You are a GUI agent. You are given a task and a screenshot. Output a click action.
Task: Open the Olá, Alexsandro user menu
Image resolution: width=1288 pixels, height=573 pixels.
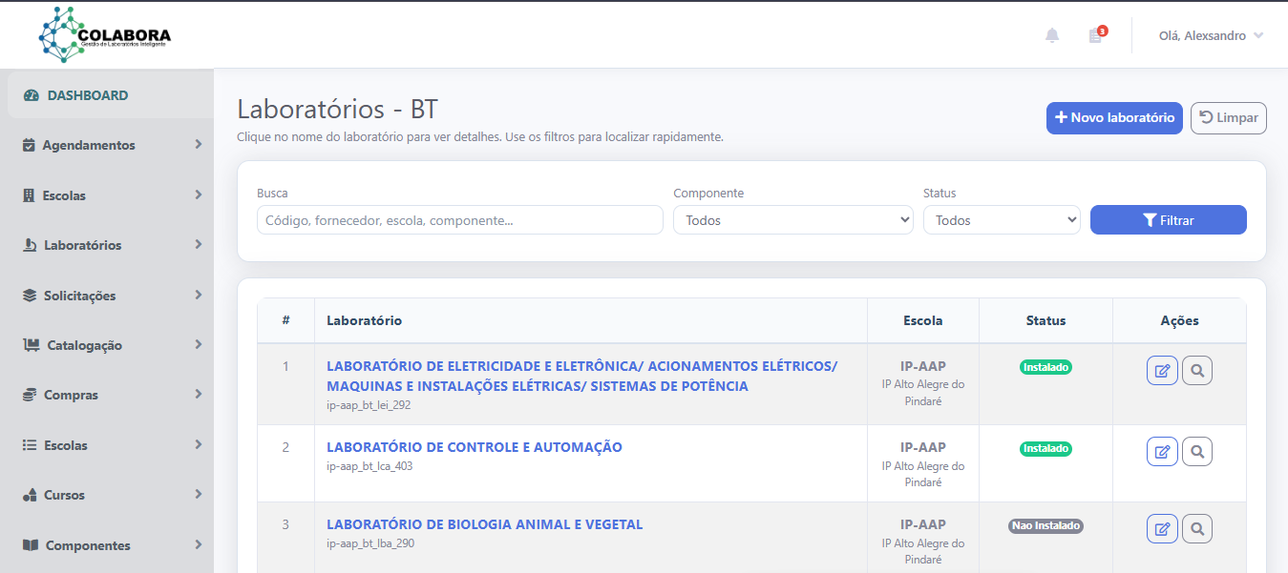[1211, 35]
